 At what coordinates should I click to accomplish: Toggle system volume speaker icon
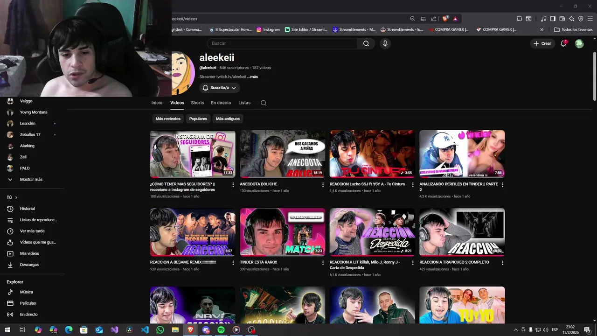(546, 330)
